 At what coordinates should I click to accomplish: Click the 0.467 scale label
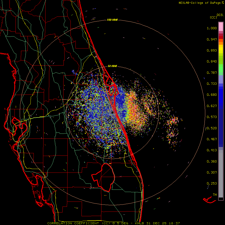pyautogui.click(x=212, y=139)
